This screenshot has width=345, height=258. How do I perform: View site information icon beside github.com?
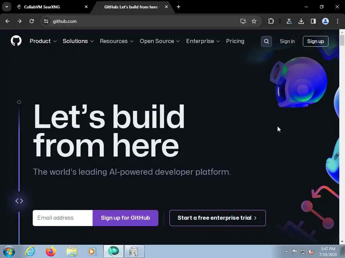coord(46,21)
